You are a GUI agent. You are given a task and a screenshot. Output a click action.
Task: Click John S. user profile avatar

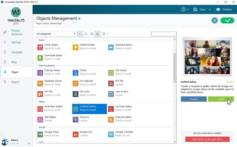coord(5,142)
